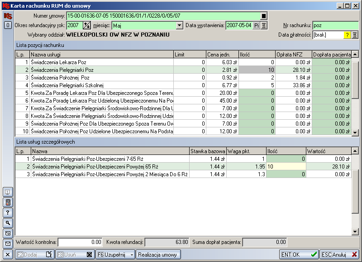Click the black square button in Numer umowy field

pyautogui.click(x=264, y=16)
